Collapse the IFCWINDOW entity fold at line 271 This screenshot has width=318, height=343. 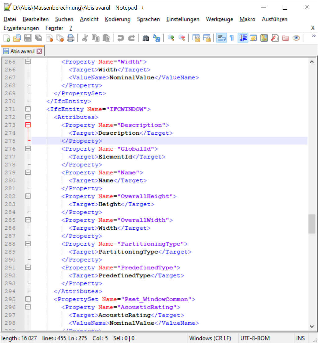[28, 109]
